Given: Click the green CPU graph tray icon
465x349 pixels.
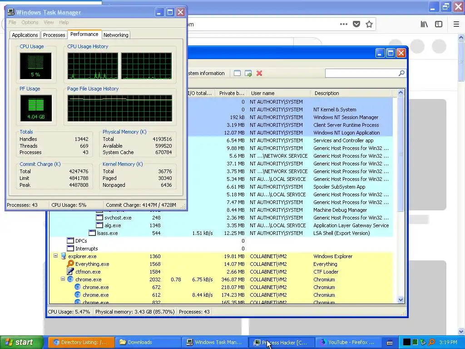Looking at the screenshot, I should point(415,342).
